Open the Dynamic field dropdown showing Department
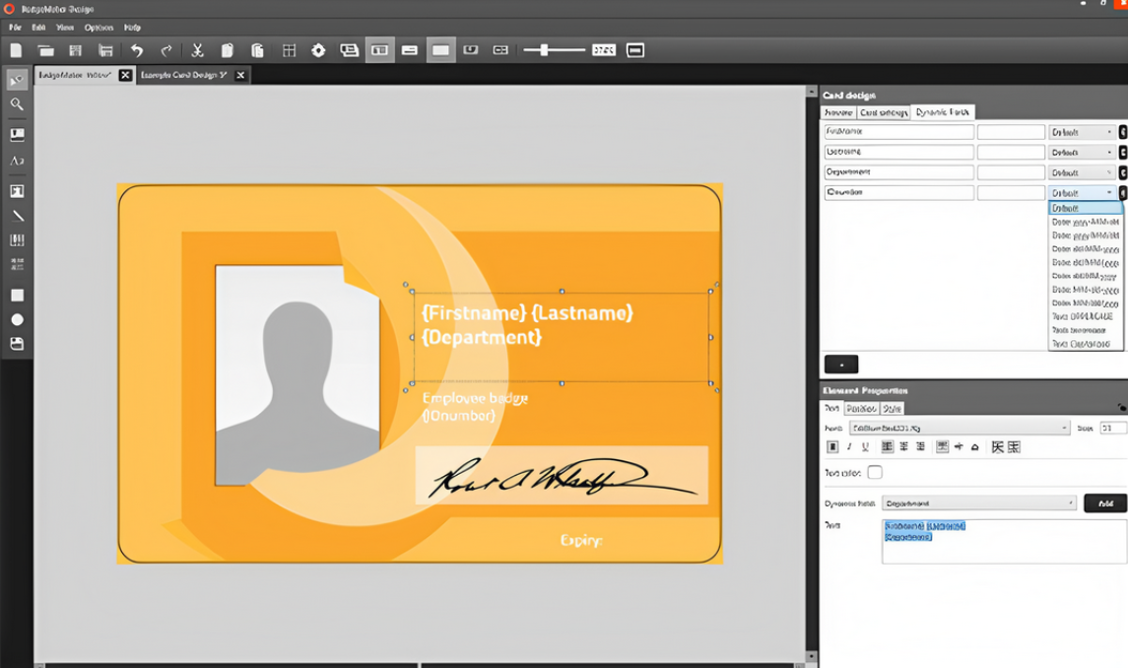The image size is (1128, 668). 978,503
